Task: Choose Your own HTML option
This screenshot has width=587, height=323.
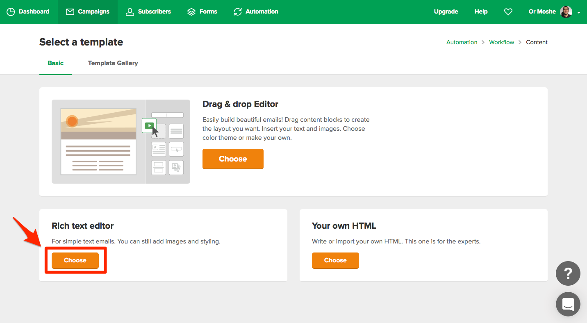Action: point(335,260)
